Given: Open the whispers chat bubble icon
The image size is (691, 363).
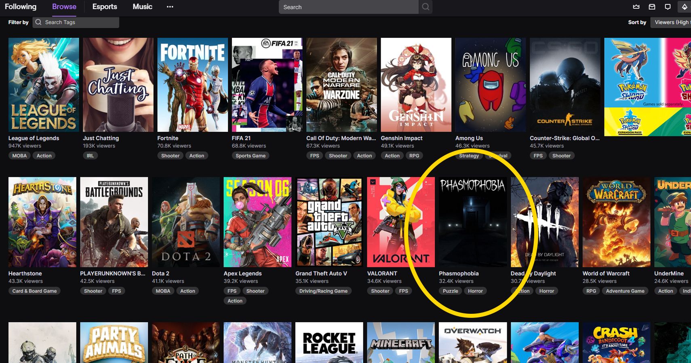Looking at the screenshot, I should 668,7.
